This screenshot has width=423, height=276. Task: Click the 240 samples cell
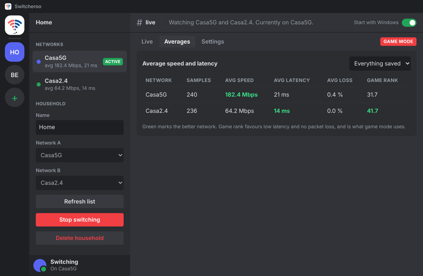point(192,95)
